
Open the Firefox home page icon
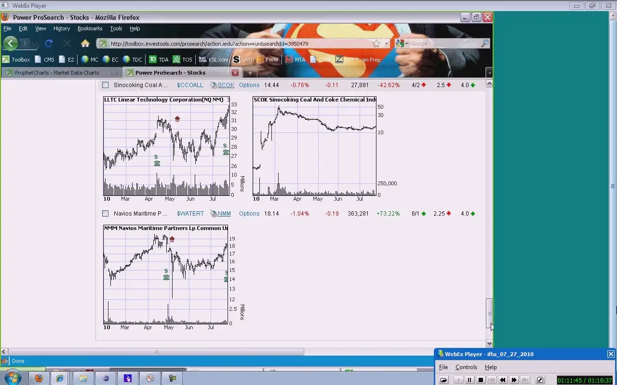pos(85,43)
